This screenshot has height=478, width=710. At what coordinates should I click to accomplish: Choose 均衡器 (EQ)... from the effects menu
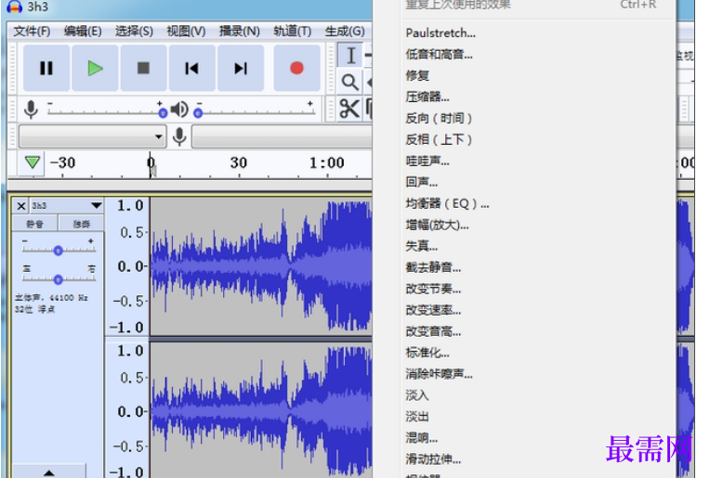[x=447, y=203]
